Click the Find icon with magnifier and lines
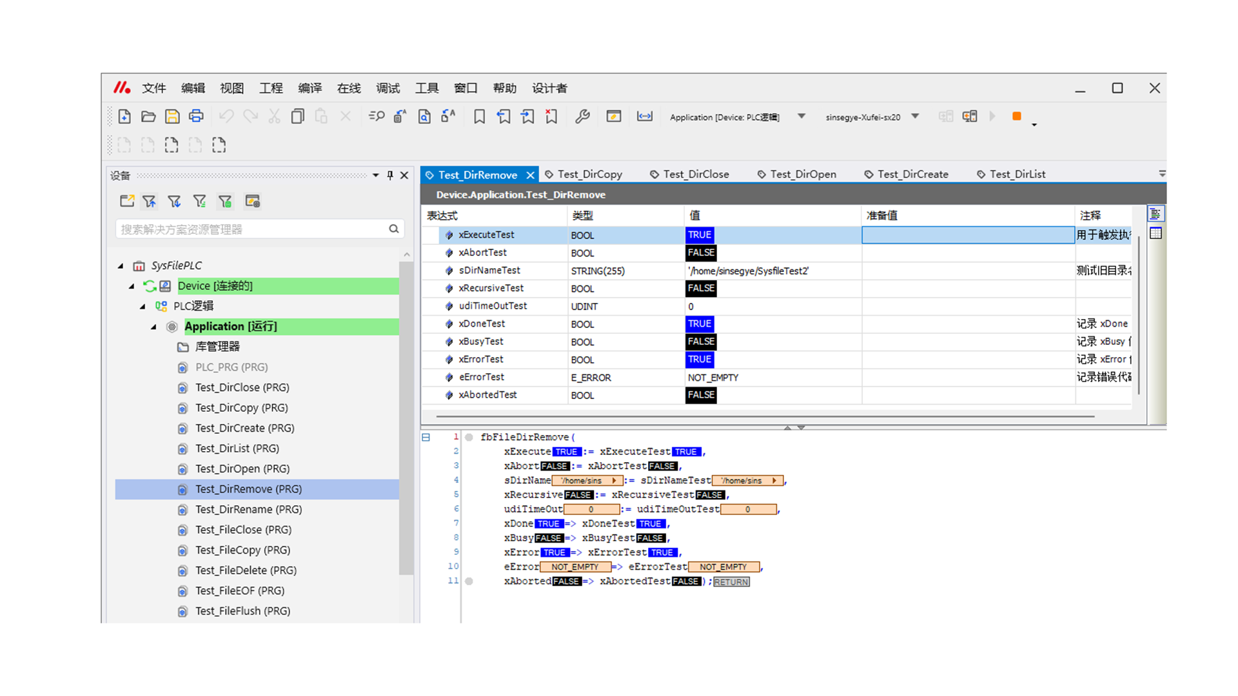This screenshot has width=1238, height=696. (377, 117)
